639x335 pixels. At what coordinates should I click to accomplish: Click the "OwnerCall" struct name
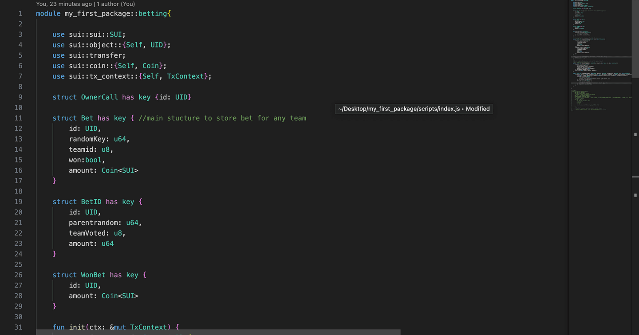[x=99, y=97]
